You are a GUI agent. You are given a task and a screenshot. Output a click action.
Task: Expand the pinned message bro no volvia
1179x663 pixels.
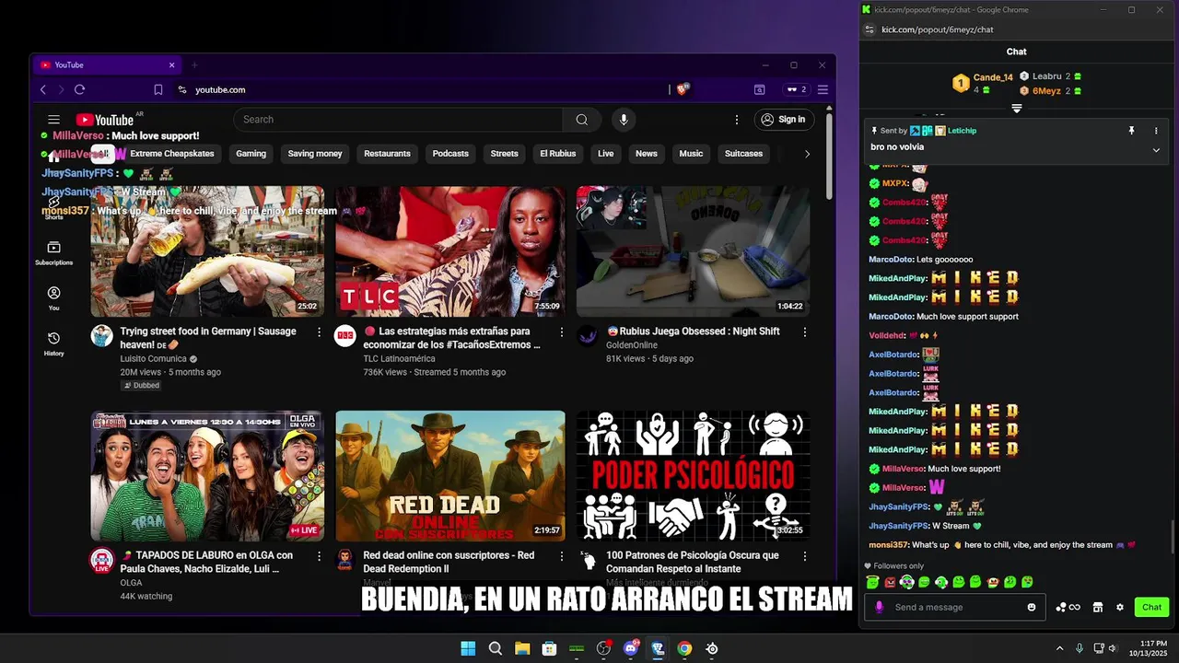1156,150
